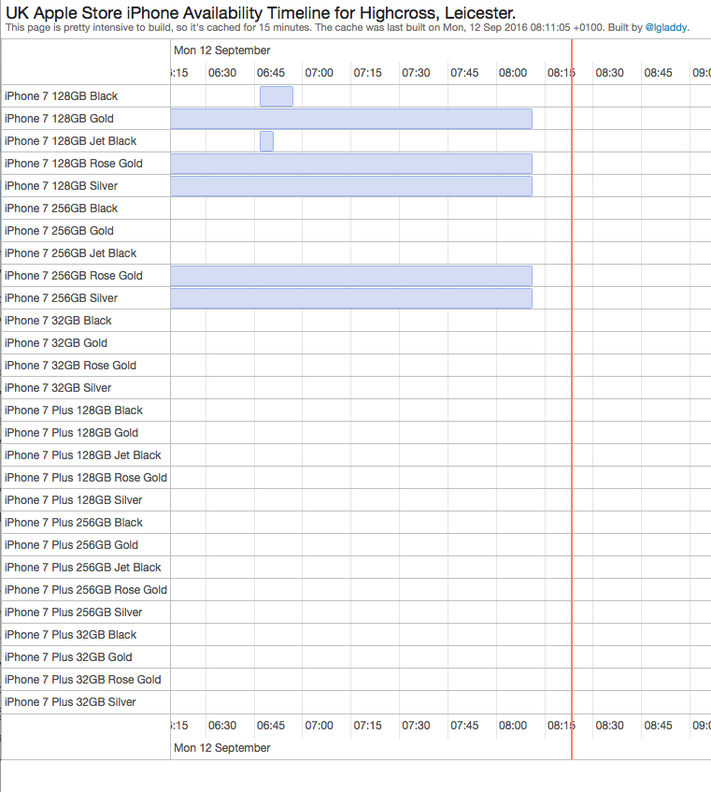The width and height of the screenshot is (711, 792).
Task: Click the 'iPhone 7 128GB Silver' row label
Action: (61, 186)
